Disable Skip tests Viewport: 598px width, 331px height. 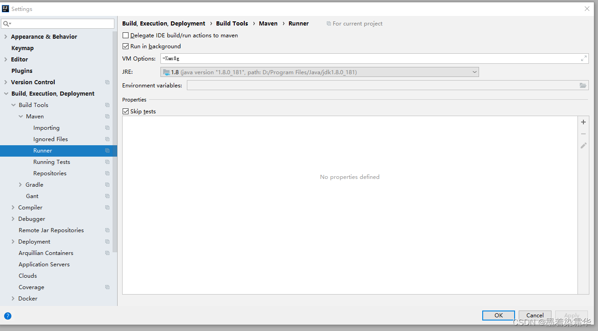tap(125, 111)
